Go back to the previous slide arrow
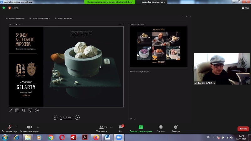Screen dimensions: 251x141 pyautogui.click(x=55, y=118)
